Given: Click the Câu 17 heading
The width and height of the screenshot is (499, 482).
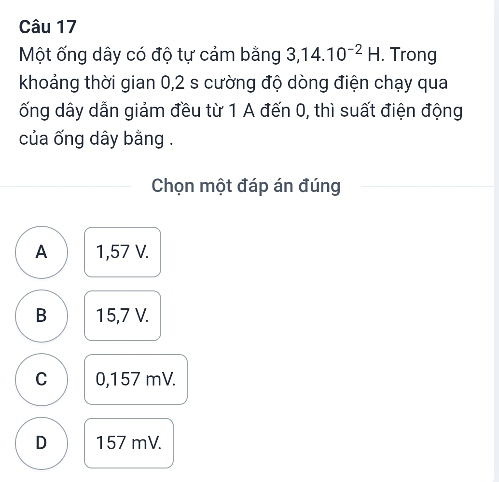Looking at the screenshot, I should [x=48, y=27].
